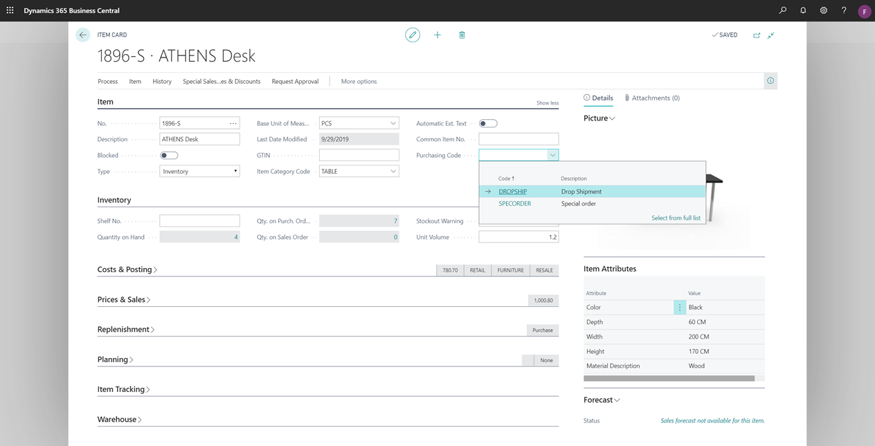Click the New item plus icon
The width and height of the screenshot is (875, 446).
(437, 34)
